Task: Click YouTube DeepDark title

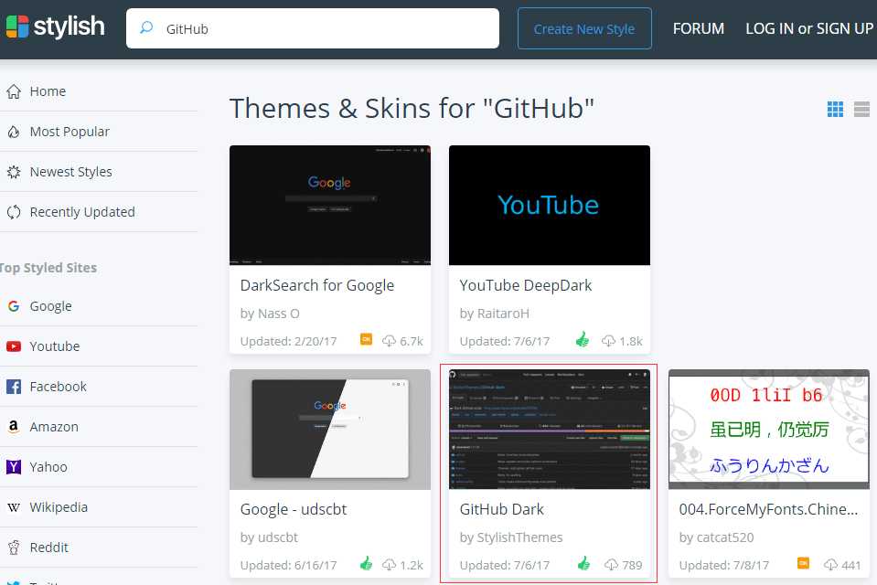Action: pyautogui.click(x=526, y=285)
